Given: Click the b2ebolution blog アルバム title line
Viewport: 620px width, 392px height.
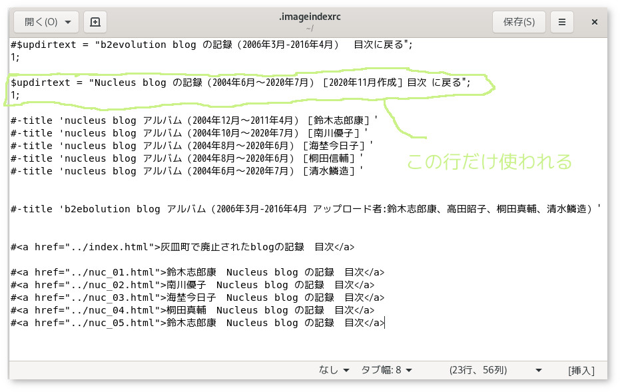Looking at the screenshot, I should [x=305, y=209].
